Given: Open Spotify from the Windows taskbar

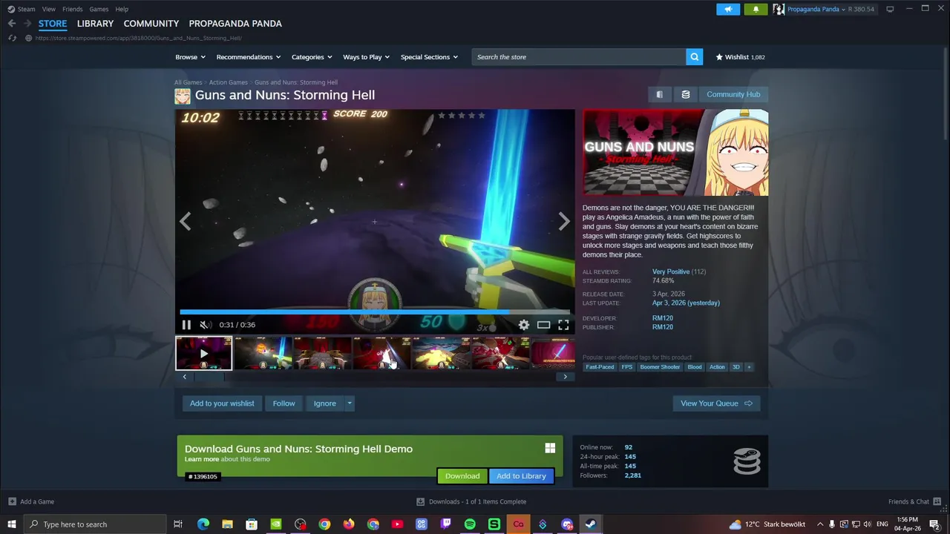Looking at the screenshot, I should [470, 524].
